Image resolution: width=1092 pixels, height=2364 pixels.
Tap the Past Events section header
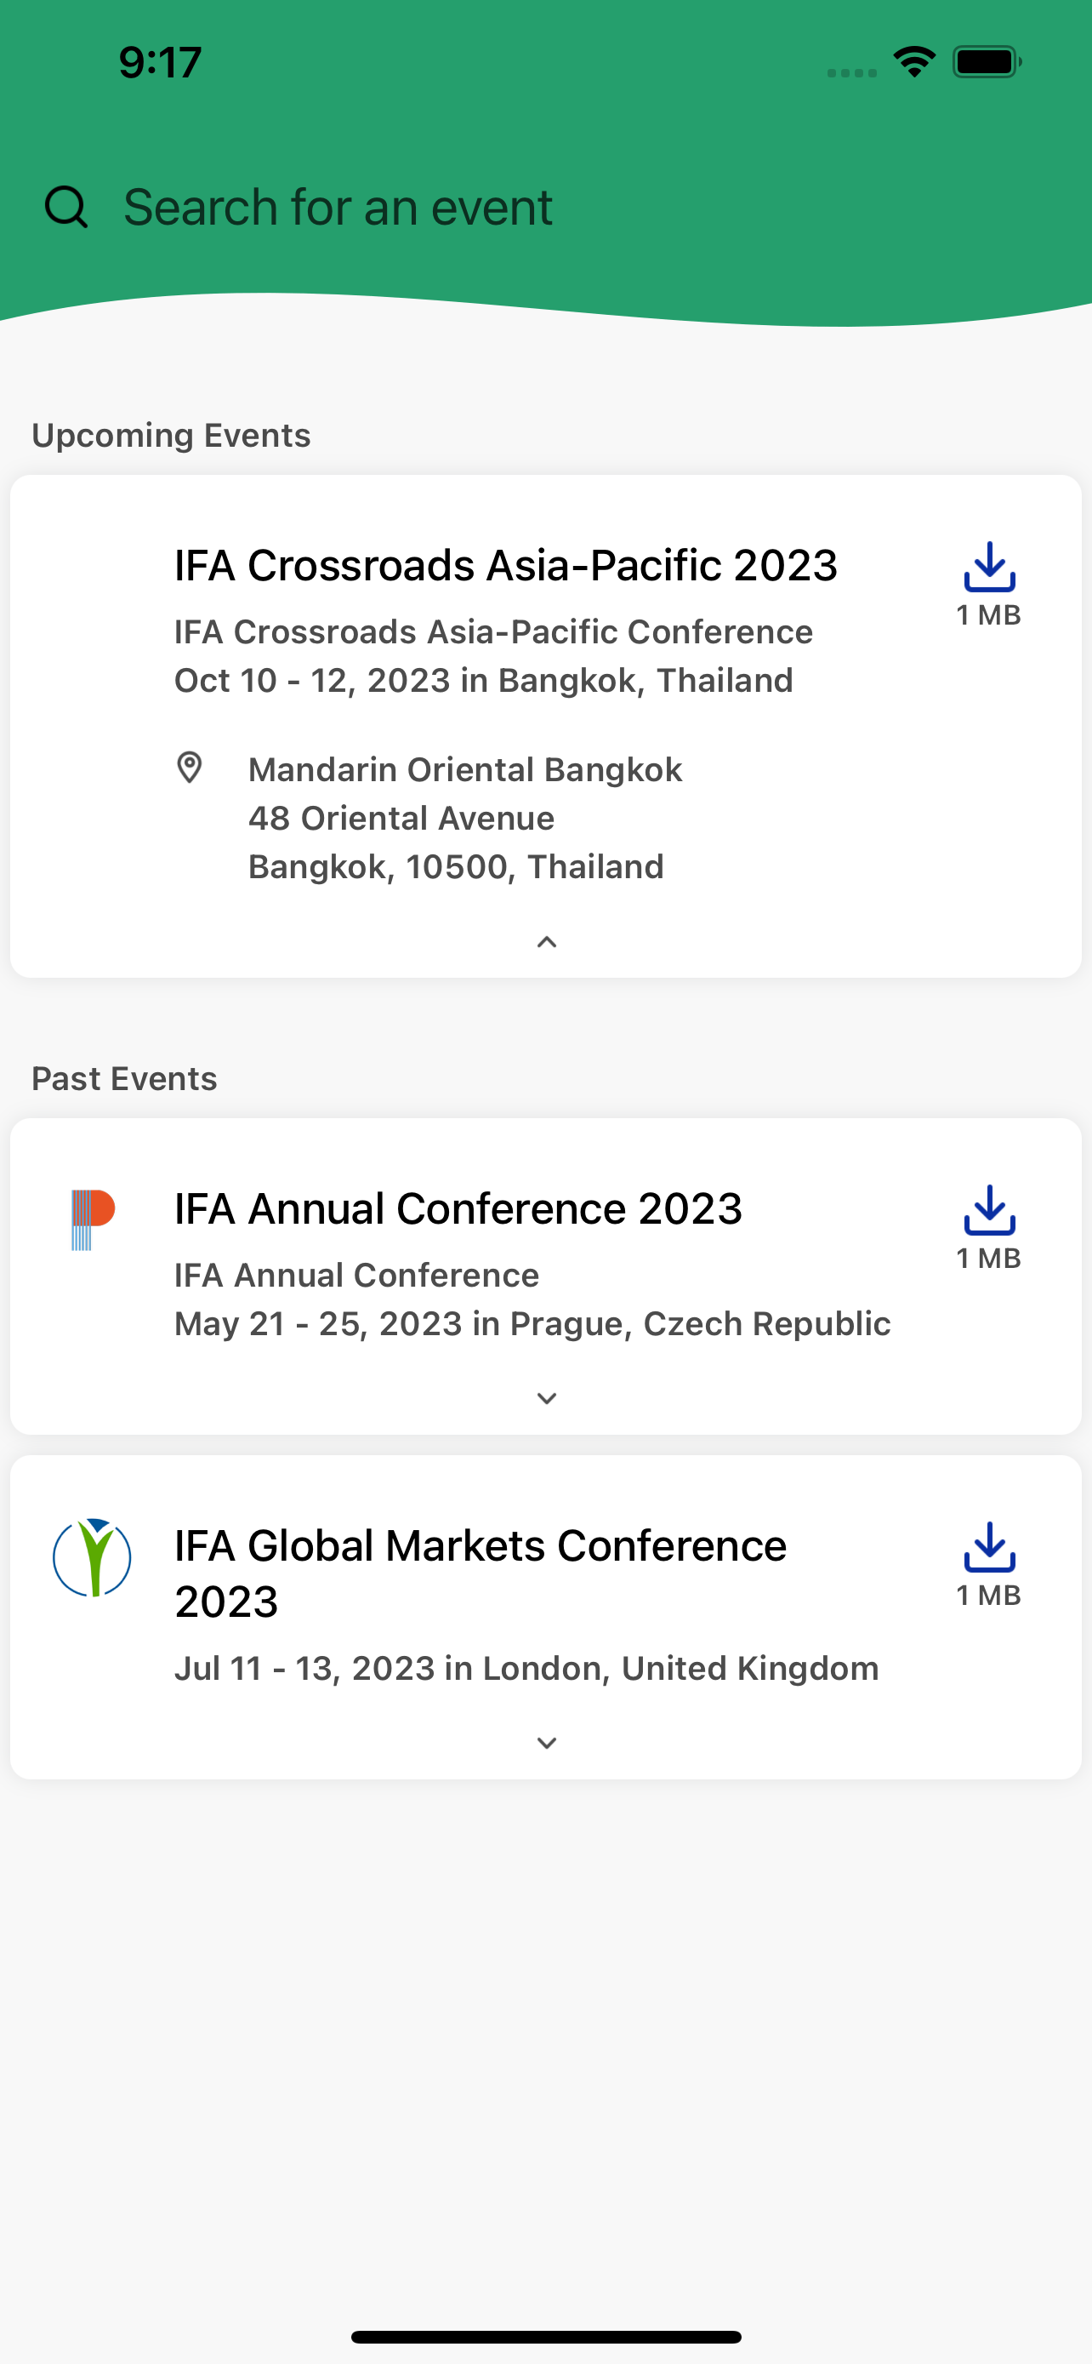pyautogui.click(x=125, y=1078)
